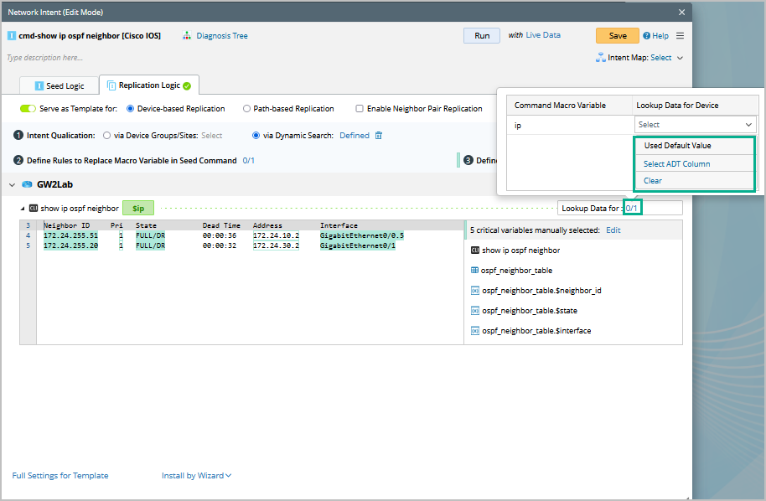Screen dimensions: 766x501
Task: Select via Device Groups/Sites radio option
Action: (106, 136)
